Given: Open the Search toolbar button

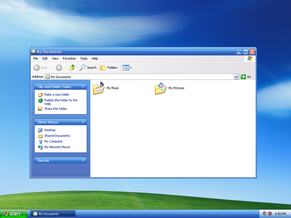Looking at the screenshot, I should pos(88,68).
